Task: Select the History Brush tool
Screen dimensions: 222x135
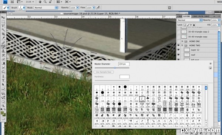Action: [3, 55]
